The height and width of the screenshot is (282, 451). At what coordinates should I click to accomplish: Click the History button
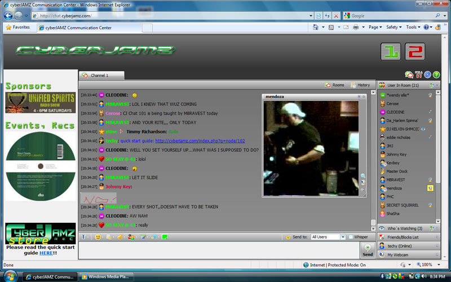[x=360, y=85]
